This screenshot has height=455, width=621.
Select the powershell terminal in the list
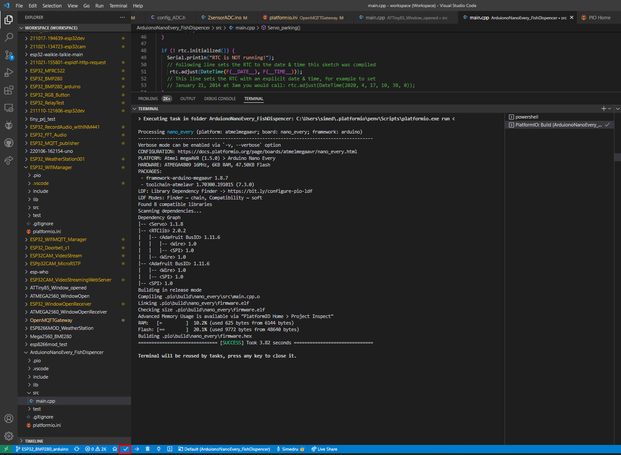coord(559,117)
